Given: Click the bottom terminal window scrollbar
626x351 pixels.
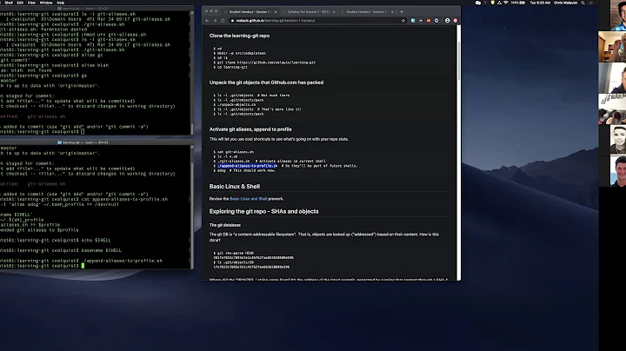Looking at the screenshot, I should point(191,207).
